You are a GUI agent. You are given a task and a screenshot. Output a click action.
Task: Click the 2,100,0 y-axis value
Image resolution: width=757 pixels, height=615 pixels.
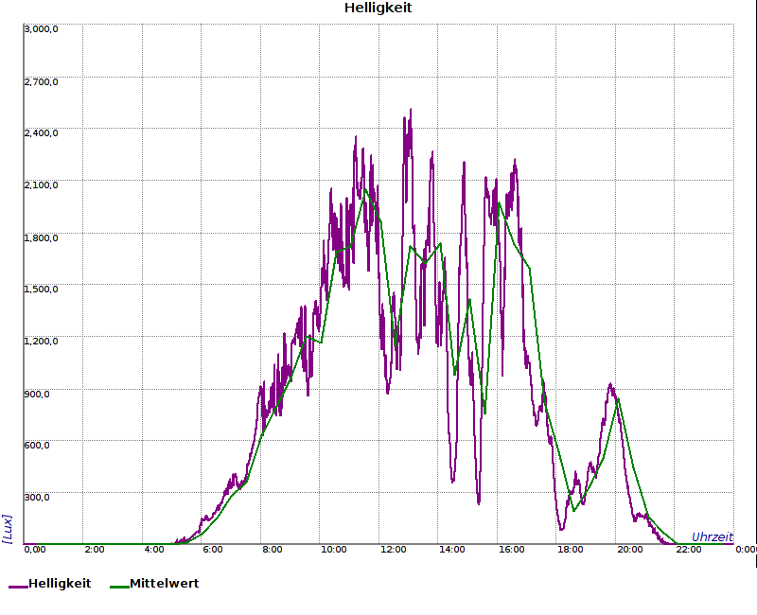(41, 184)
